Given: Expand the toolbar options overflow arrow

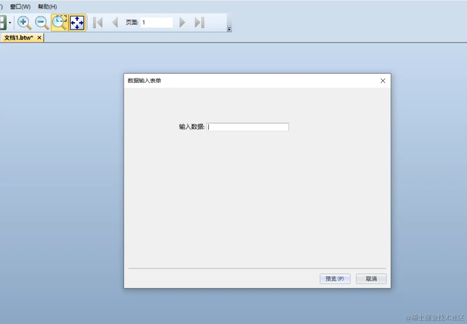Looking at the screenshot, I should point(229,29).
